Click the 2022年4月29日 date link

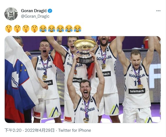(40, 130)
